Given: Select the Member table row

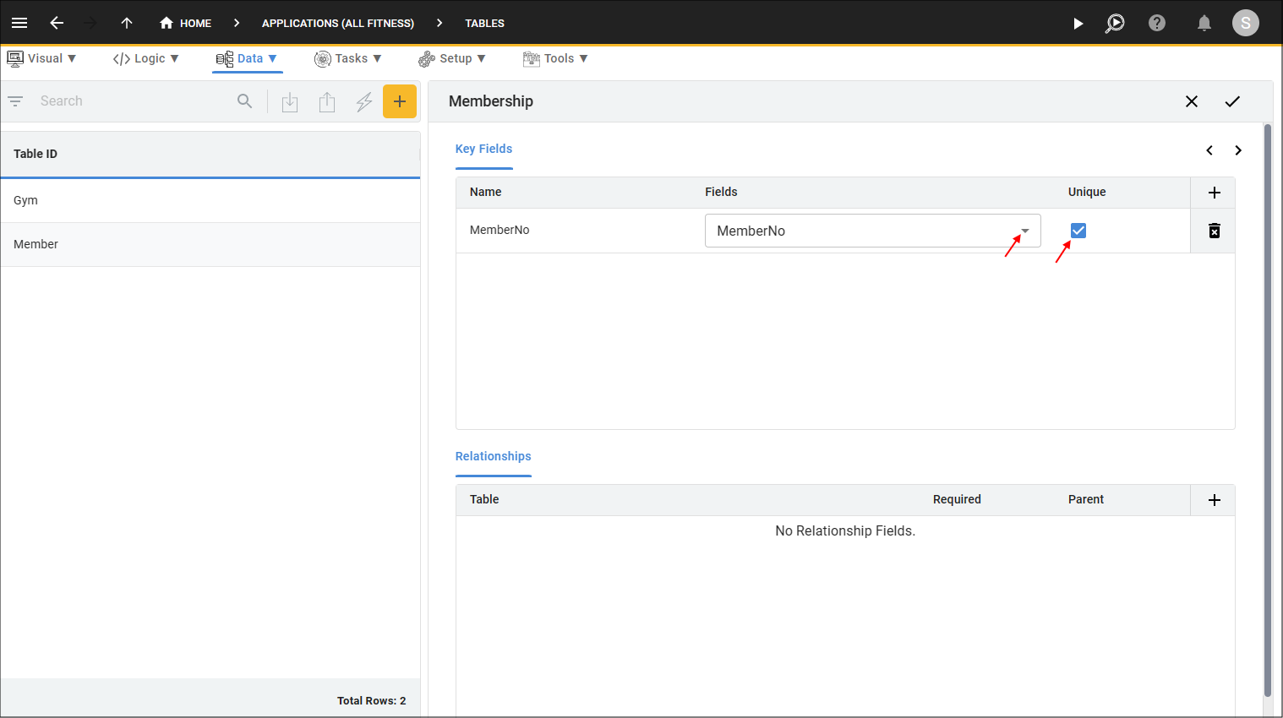Looking at the screenshot, I should pos(210,244).
